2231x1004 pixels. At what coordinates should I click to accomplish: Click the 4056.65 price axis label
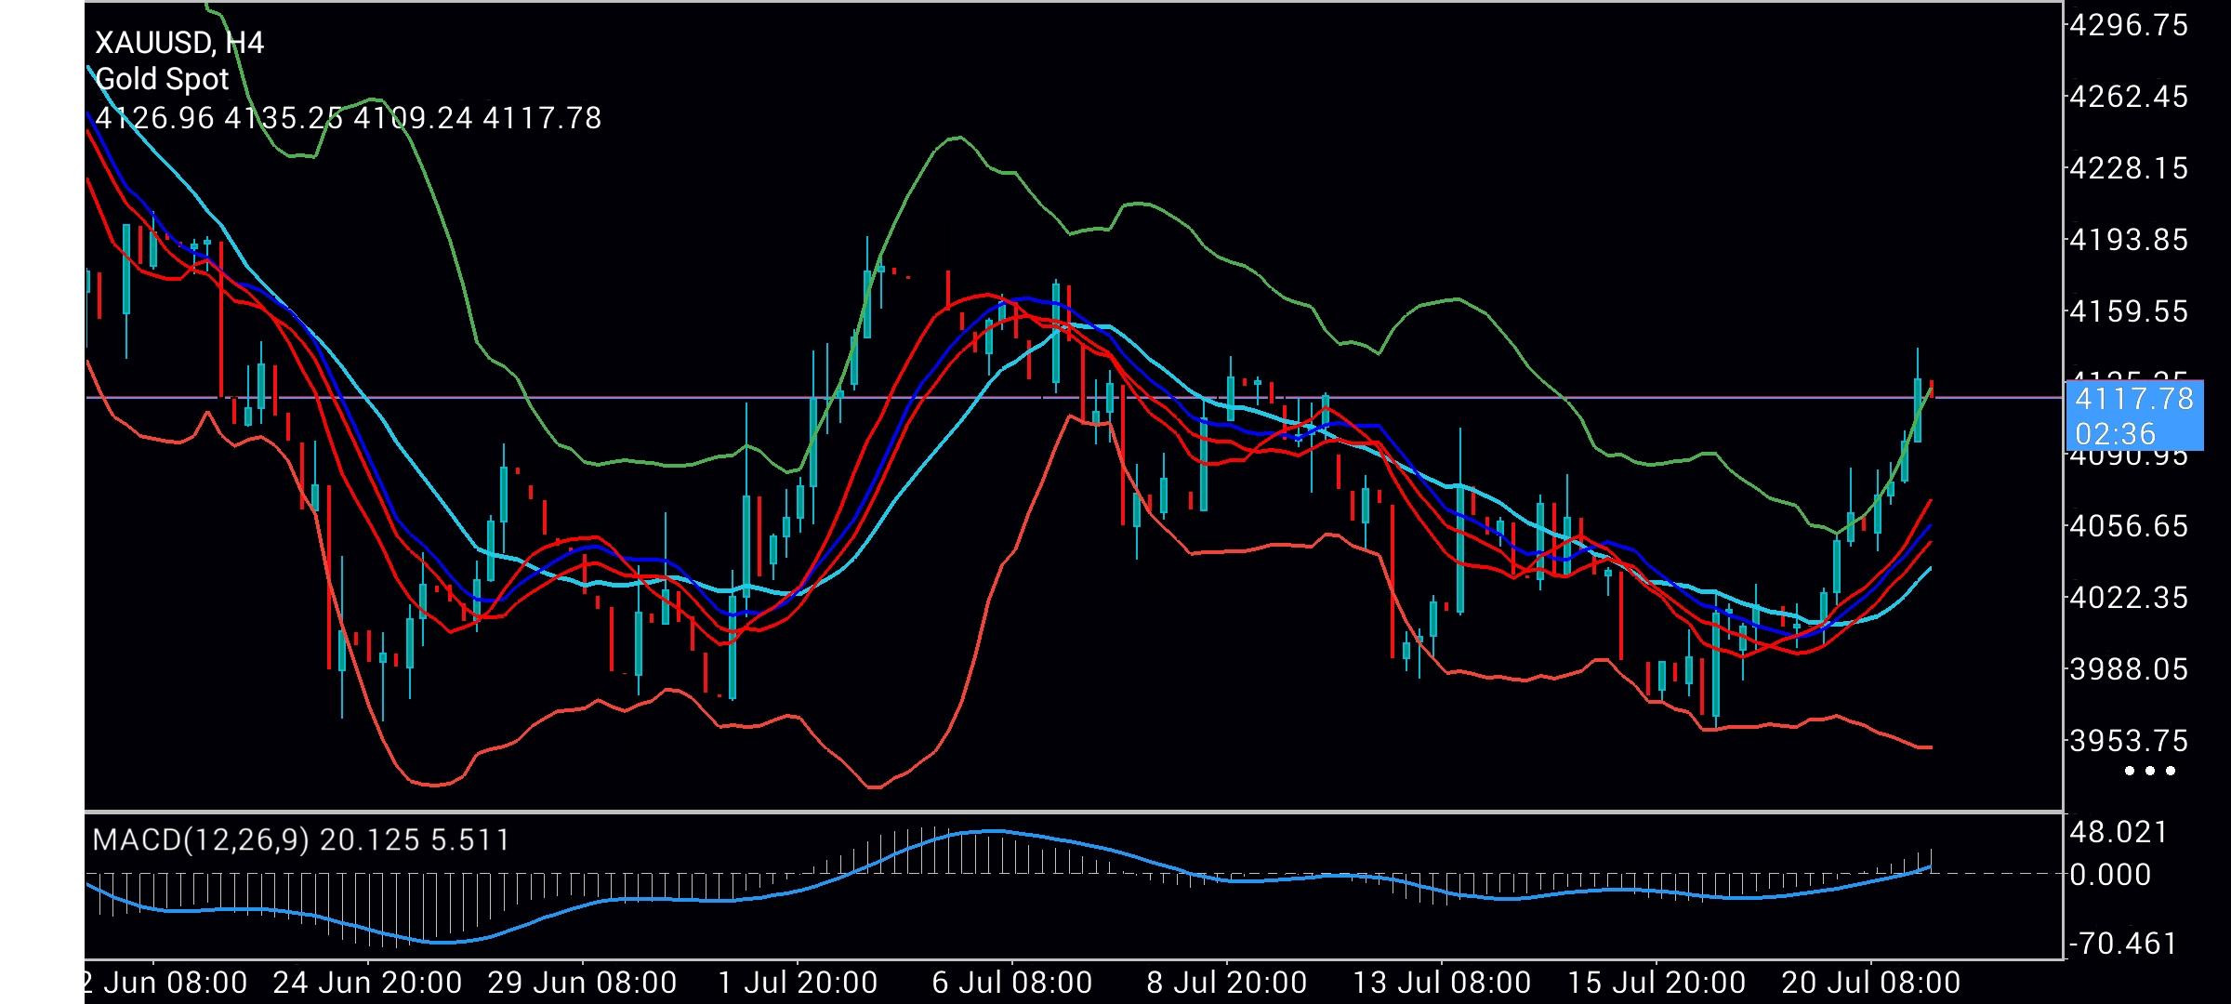[2128, 526]
